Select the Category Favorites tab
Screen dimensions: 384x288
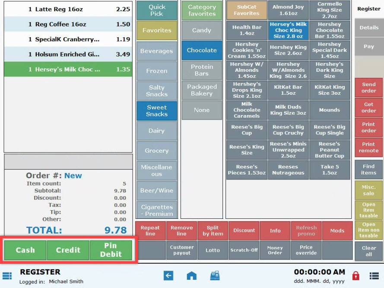coord(202,10)
